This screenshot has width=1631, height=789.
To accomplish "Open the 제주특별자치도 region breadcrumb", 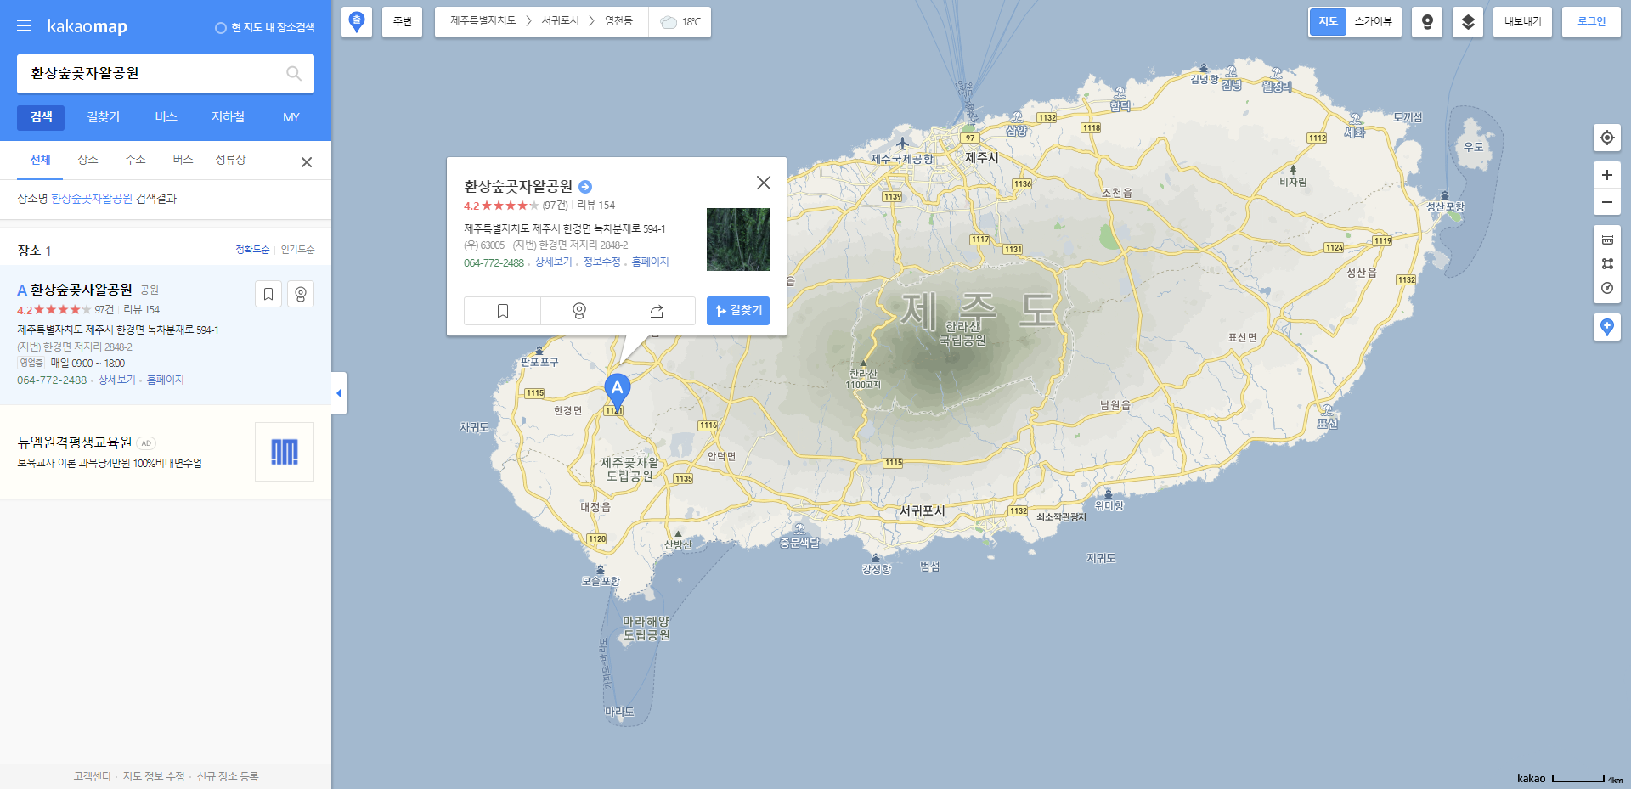I will tap(483, 21).
